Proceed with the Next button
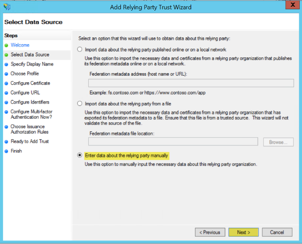Screen dimensions: 302x244 pos(244,232)
